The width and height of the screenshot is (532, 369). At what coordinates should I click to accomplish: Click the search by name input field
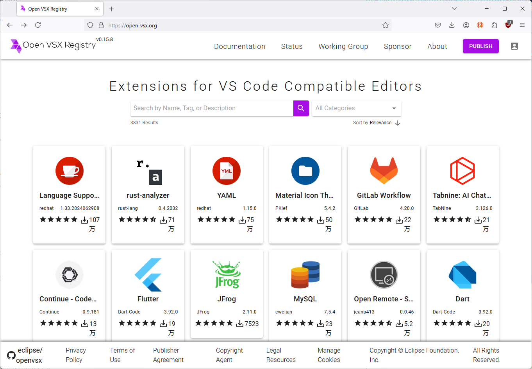pyautogui.click(x=211, y=108)
